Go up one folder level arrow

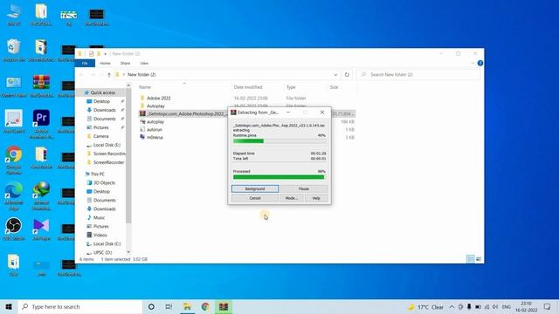[x=109, y=75]
